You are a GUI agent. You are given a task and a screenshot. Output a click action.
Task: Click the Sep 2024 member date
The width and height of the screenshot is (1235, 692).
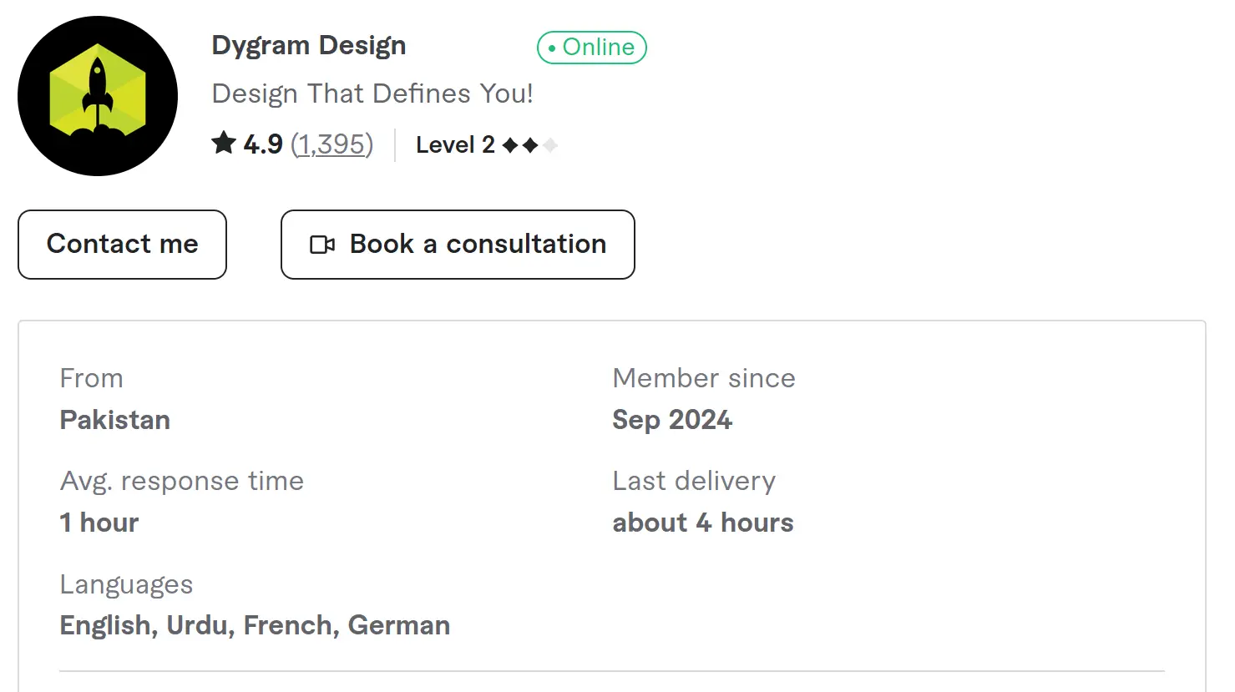tap(672, 420)
